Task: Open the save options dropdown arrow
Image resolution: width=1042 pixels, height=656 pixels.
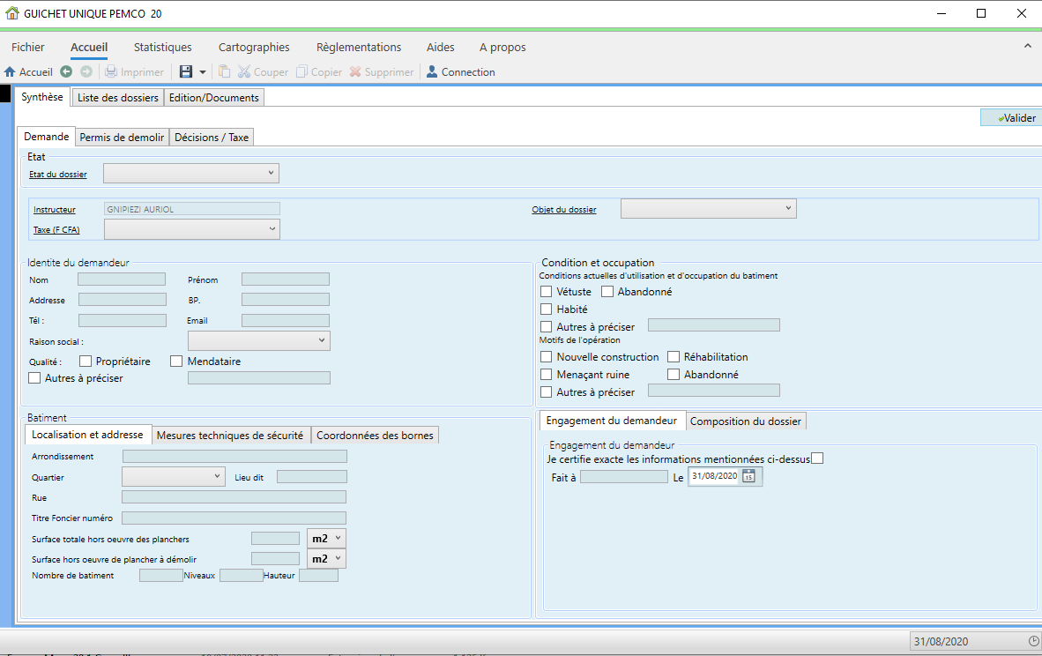Action: point(203,71)
